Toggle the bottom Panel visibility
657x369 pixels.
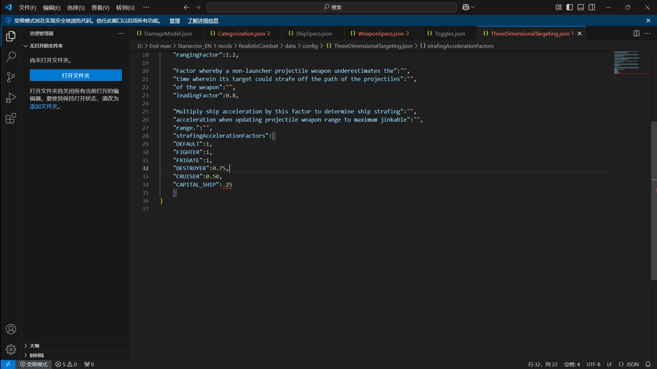pos(581,7)
